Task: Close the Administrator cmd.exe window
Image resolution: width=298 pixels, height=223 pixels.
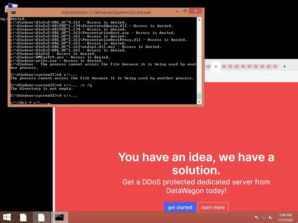Action: (195, 11)
